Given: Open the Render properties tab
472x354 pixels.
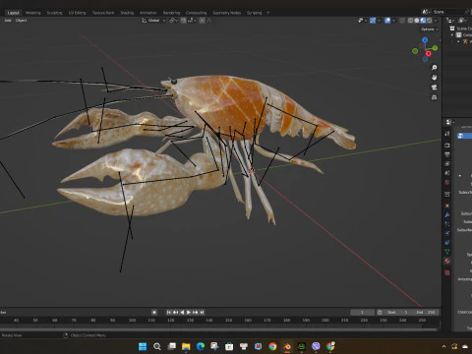Looking at the screenshot, I should coord(447,145).
